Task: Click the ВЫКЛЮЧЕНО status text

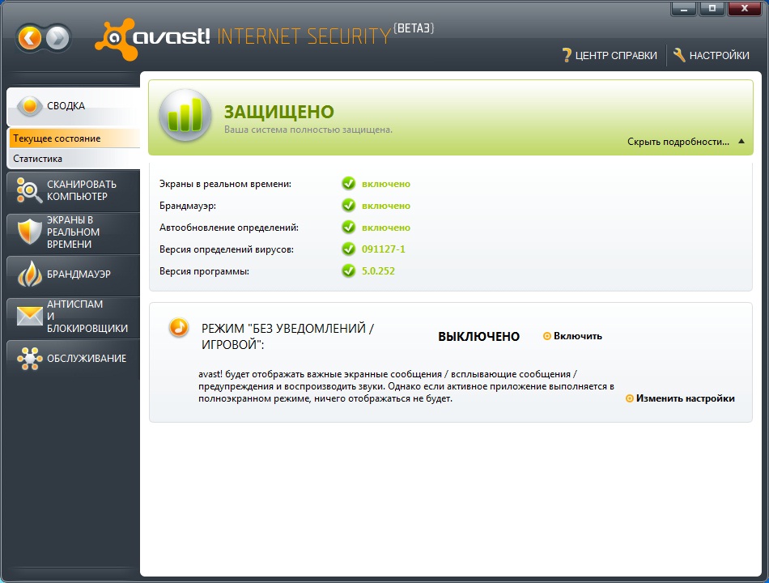Action: tap(478, 337)
